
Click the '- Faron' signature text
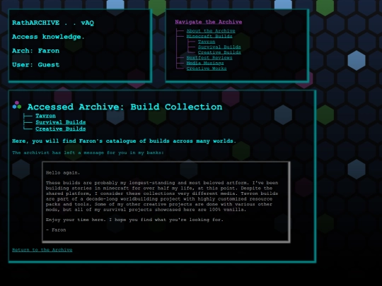coord(56,230)
